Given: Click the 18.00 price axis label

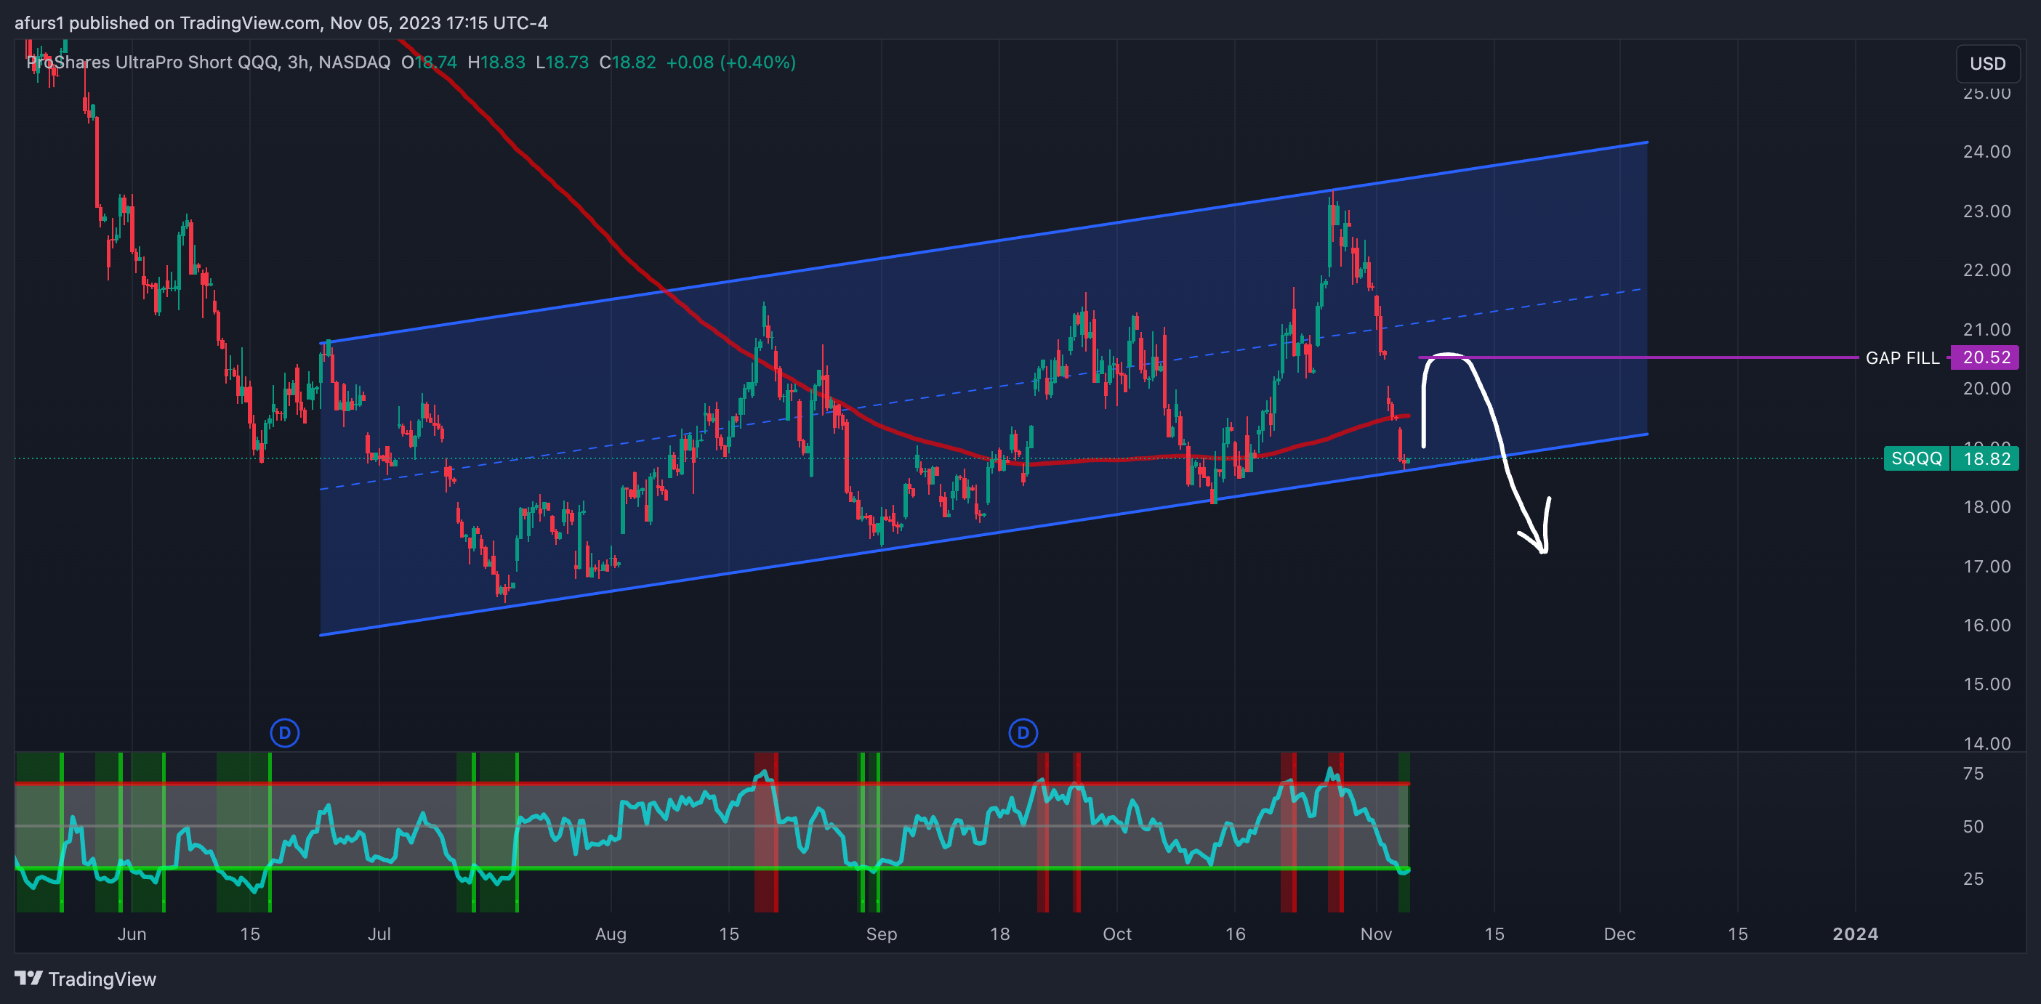Looking at the screenshot, I should [x=1986, y=507].
